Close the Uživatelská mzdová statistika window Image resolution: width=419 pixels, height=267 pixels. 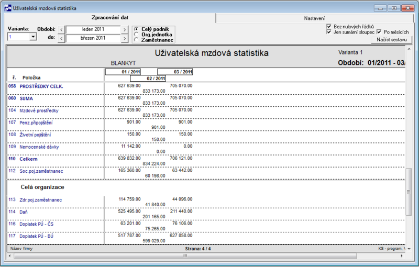click(x=408, y=8)
